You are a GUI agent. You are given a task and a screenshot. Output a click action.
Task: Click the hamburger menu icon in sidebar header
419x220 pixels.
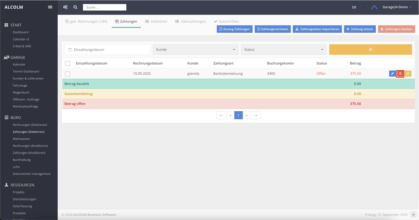[x=50, y=7]
